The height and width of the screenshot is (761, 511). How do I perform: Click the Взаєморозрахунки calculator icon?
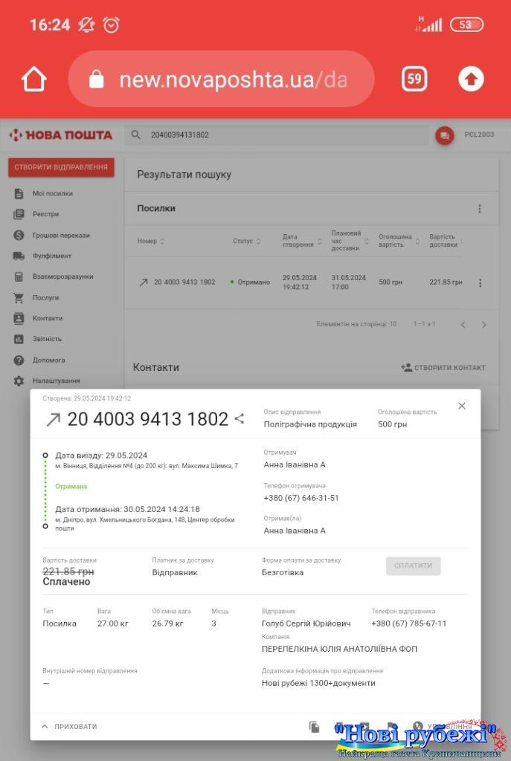click(x=19, y=276)
